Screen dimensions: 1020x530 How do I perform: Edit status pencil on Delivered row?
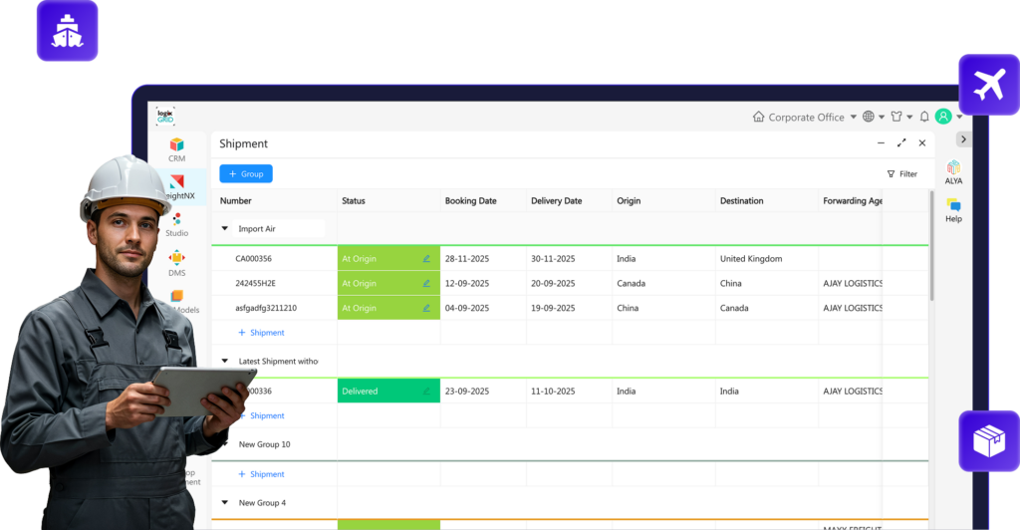[426, 392]
